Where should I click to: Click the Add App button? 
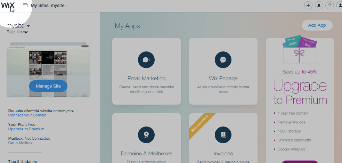tap(317, 25)
